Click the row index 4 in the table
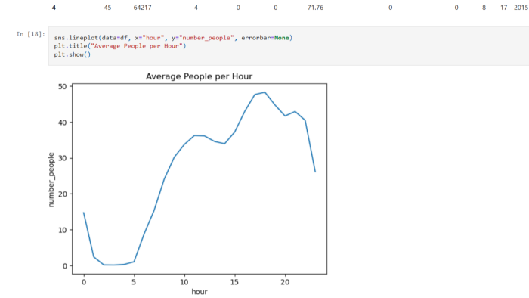The height and width of the screenshot is (298, 529). click(54, 8)
